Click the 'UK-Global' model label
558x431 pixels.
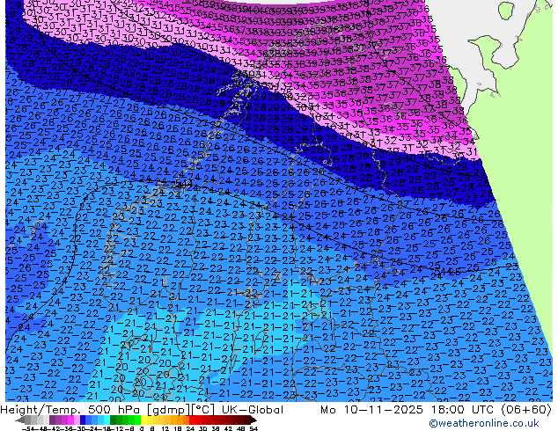(253, 410)
